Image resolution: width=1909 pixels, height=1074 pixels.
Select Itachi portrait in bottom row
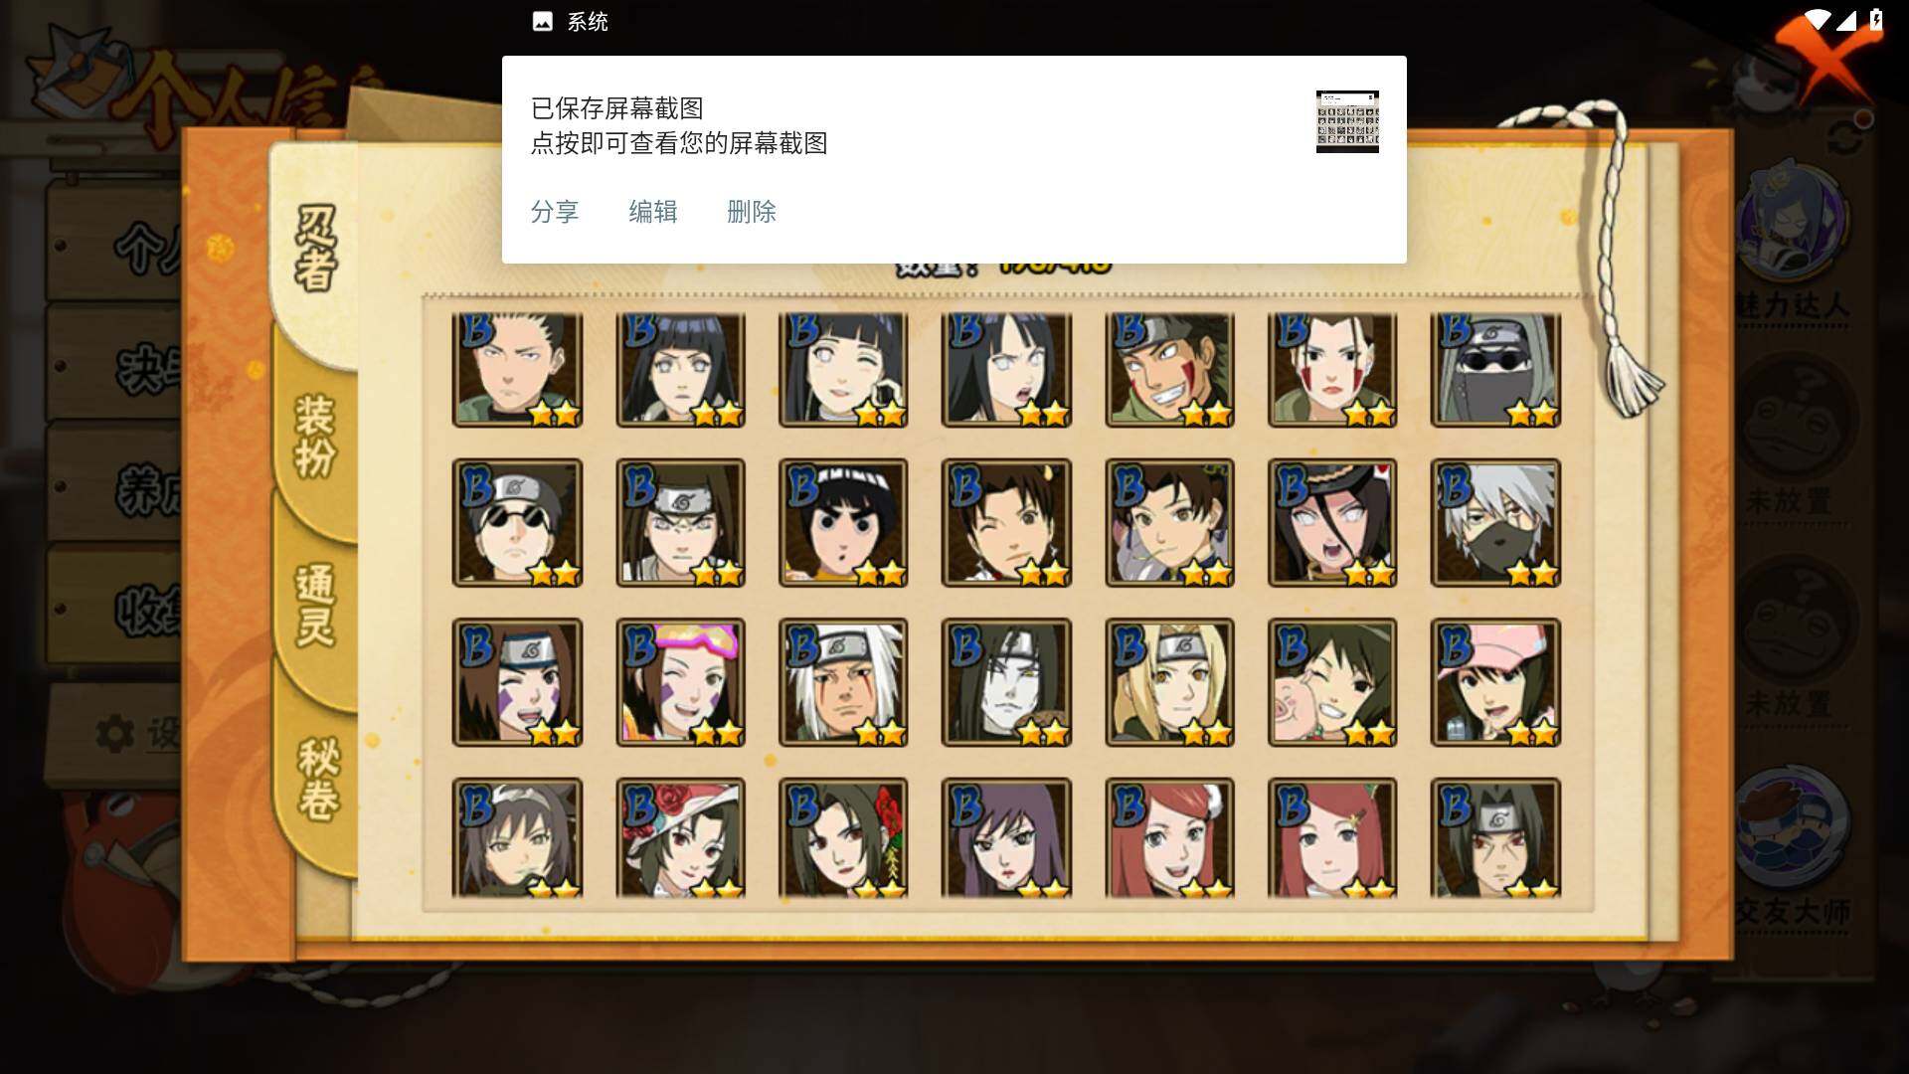(x=1495, y=838)
